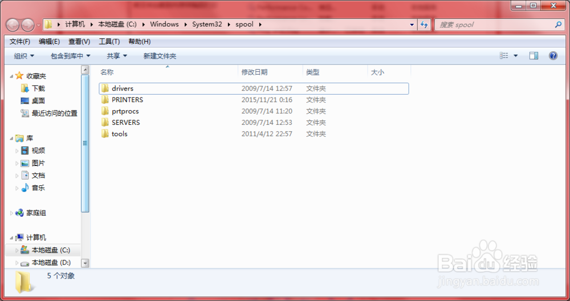Open the 文件(F) menu
The height and width of the screenshot is (301, 570).
tap(19, 42)
